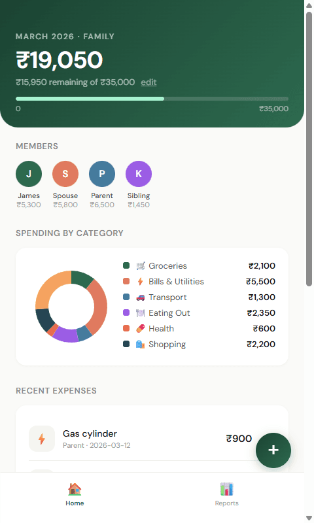Click the ₹5,500 Bills amount
Image resolution: width=314 pixels, height=523 pixels.
(260, 282)
